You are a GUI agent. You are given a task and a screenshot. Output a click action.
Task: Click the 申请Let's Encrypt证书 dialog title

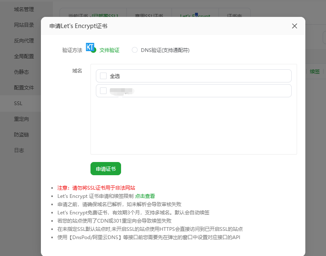79,26
